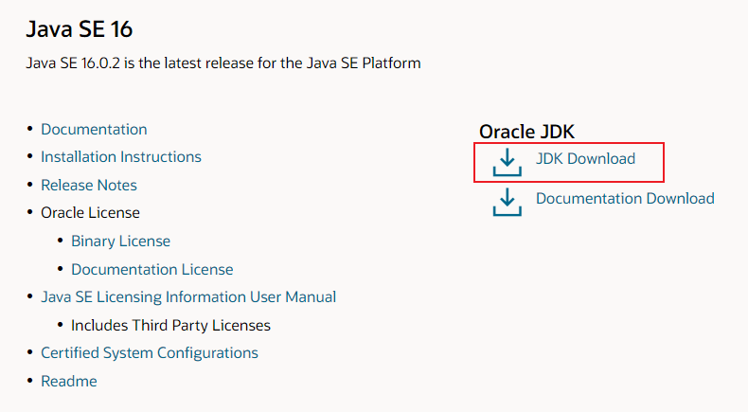Image resolution: width=748 pixels, height=412 pixels.
Task: Open the Certified System Configurations link
Action: click(x=150, y=352)
